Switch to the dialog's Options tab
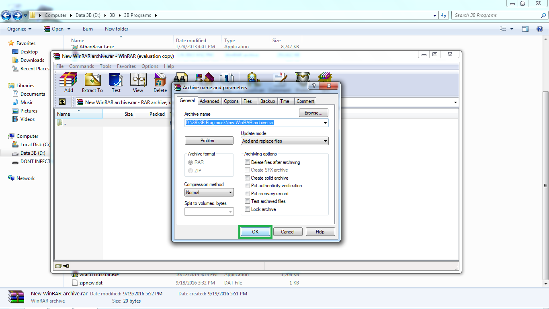 tap(231, 101)
